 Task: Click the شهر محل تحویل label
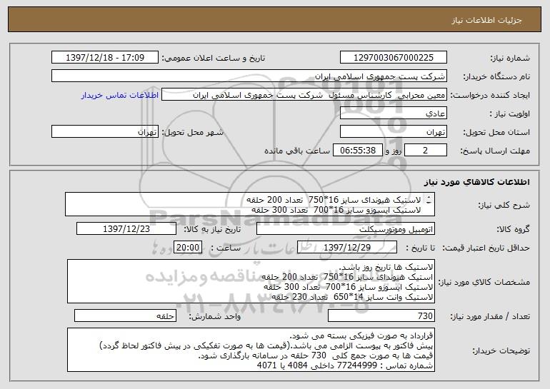click(192, 133)
